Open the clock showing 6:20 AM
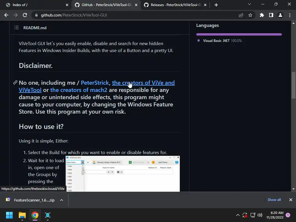The width and height of the screenshot is (296, 222). (x=275, y=215)
